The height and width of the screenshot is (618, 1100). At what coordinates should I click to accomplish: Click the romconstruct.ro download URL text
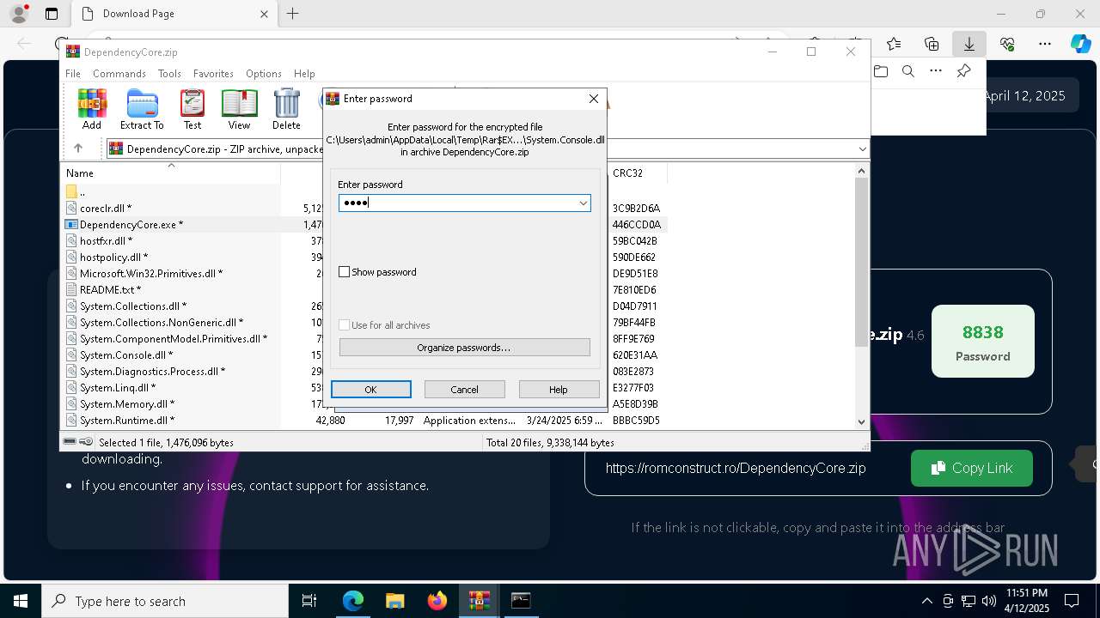(736, 468)
